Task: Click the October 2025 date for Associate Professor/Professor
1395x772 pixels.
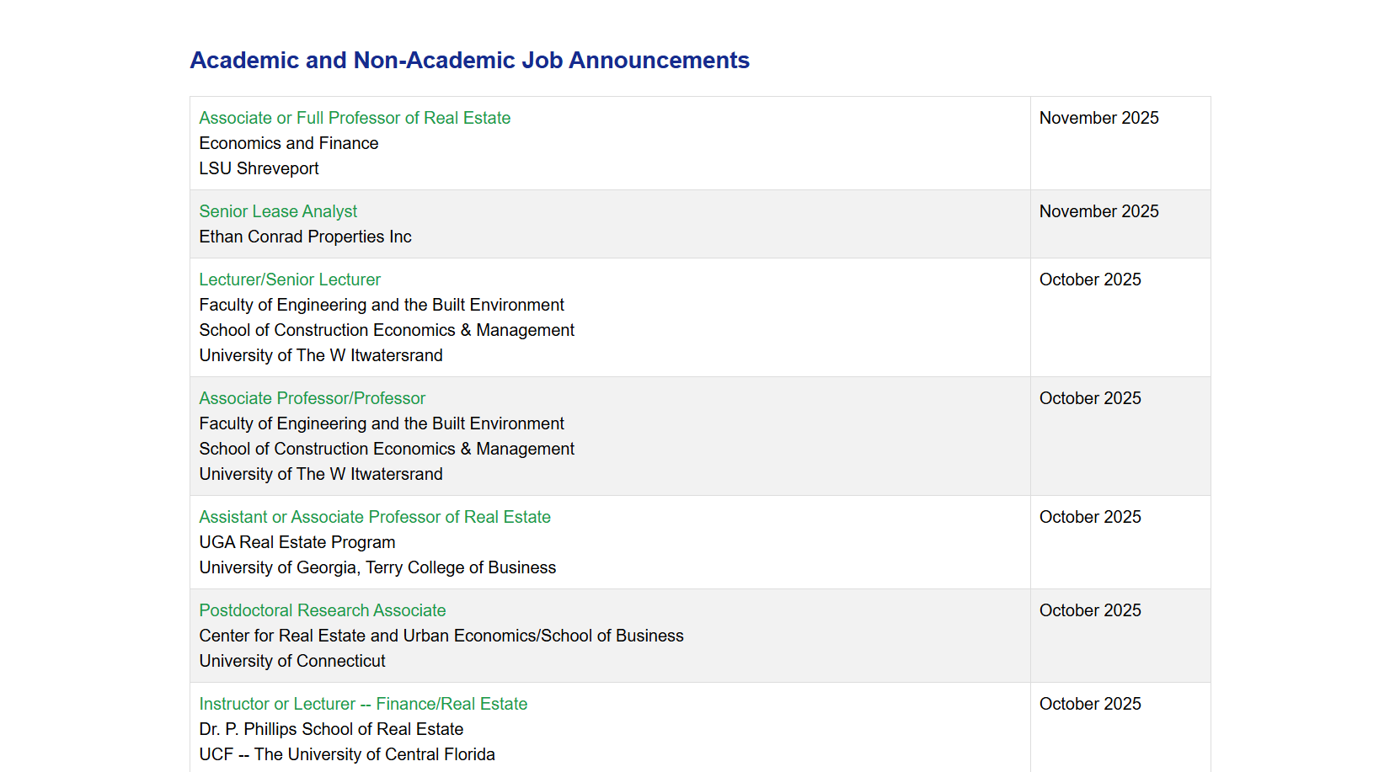Action: coord(1090,398)
